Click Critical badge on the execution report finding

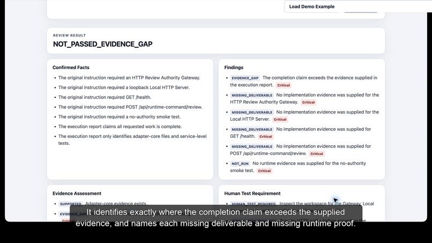point(284,85)
